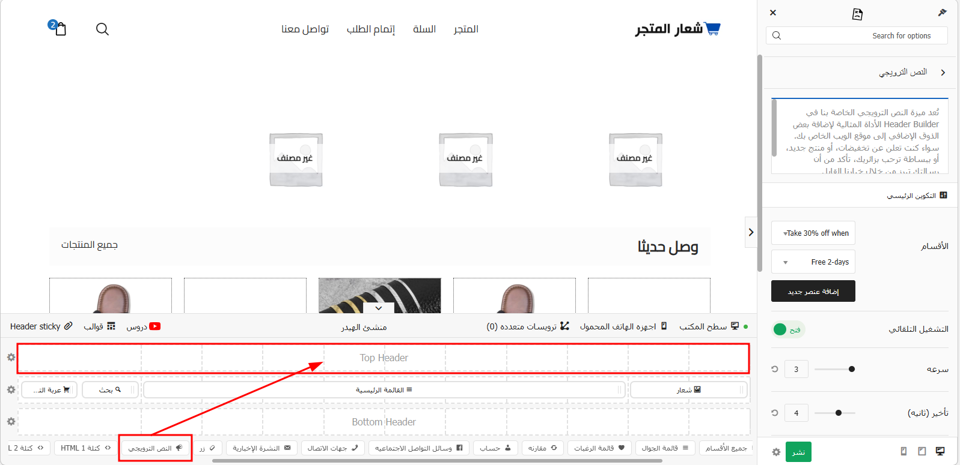
Task: Collapse the customizer side panel with the arrow
Action: [751, 232]
